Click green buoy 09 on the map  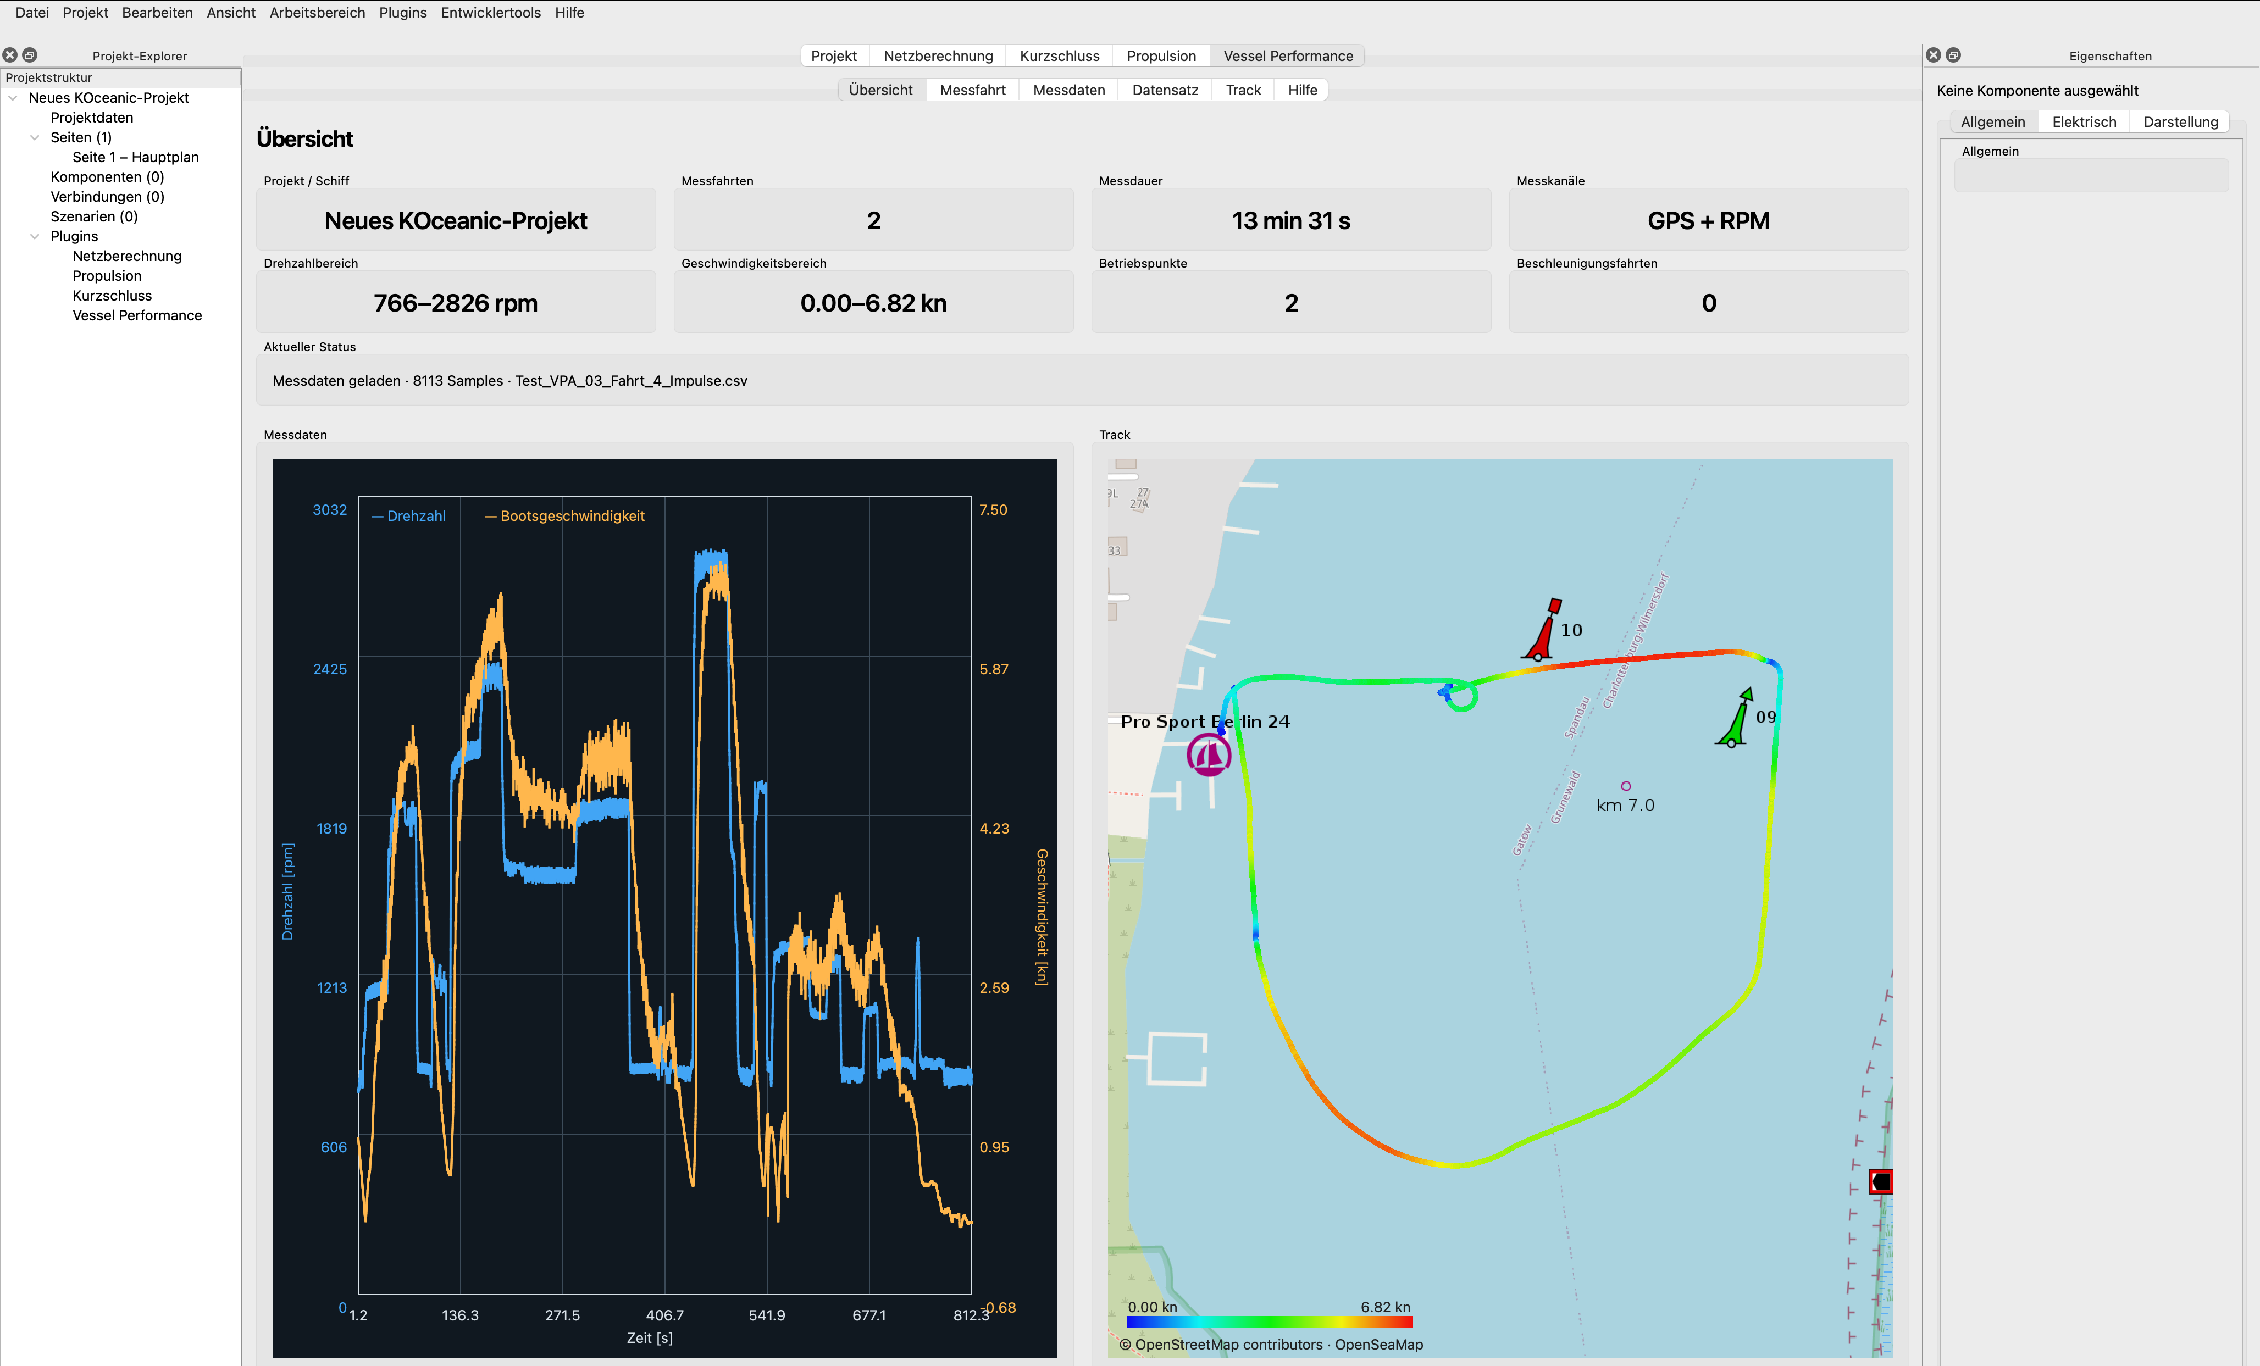pos(1735,718)
